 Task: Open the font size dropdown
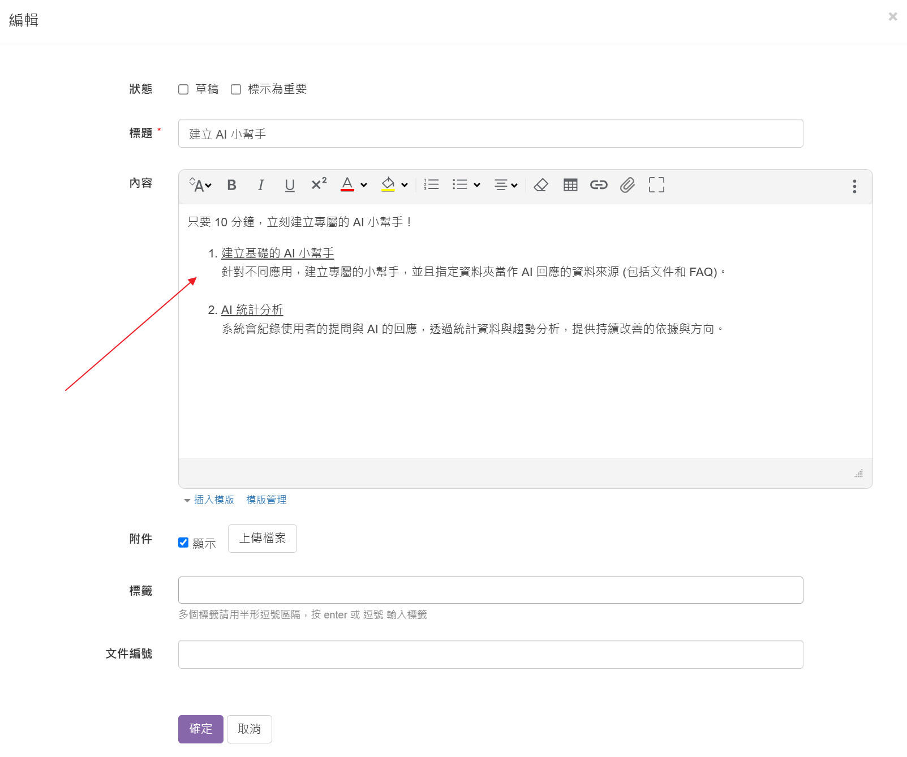tap(200, 185)
